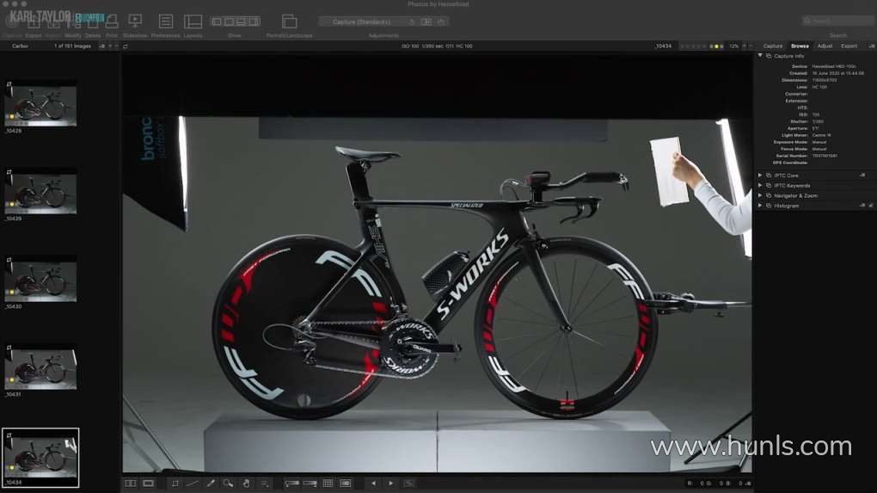Click the rotate icon in browser bar
The image size is (877, 493).
[126, 46]
